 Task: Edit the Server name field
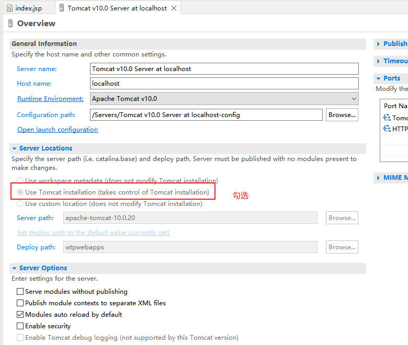[224, 69]
